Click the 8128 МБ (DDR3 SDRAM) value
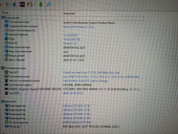 [x=77, y=85]
